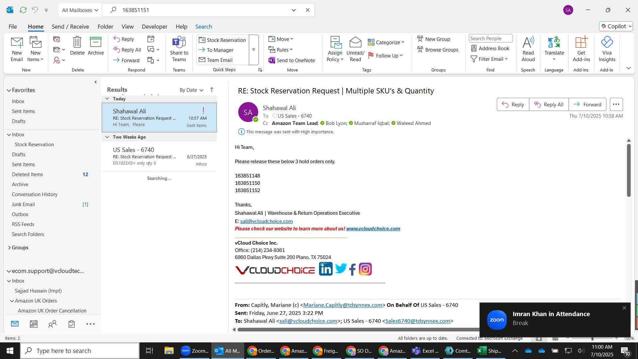The width and height of the screenshot is (638, 359).
Task: Click the Windows Start button
Action: pos(10,351)
